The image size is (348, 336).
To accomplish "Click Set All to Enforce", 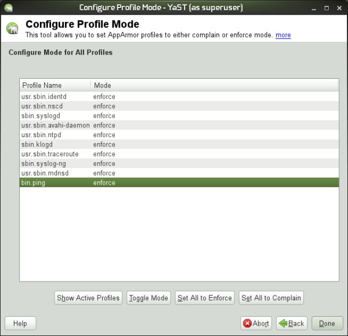I will pyautogui.click(x=205, y=298).
